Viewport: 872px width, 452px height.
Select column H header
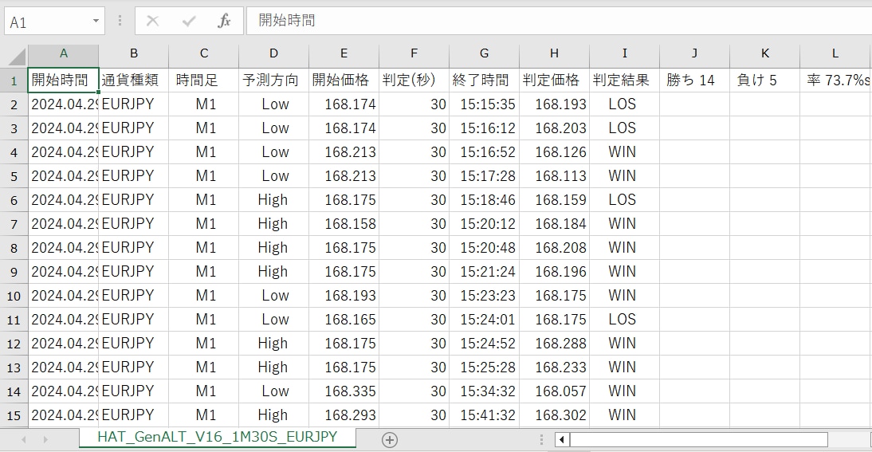[x=554, y=54]
